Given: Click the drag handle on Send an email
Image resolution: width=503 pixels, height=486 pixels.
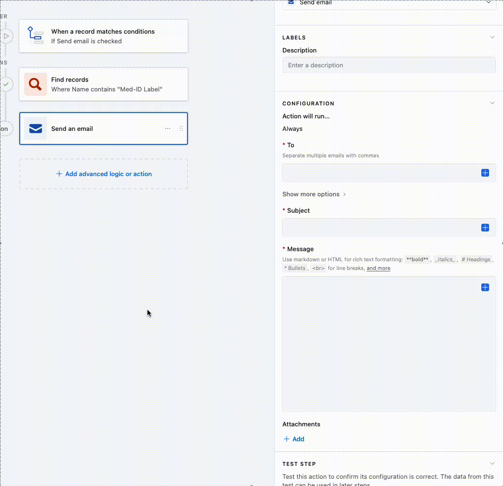Looking at the screenshot, I should (x=181, y=128).
